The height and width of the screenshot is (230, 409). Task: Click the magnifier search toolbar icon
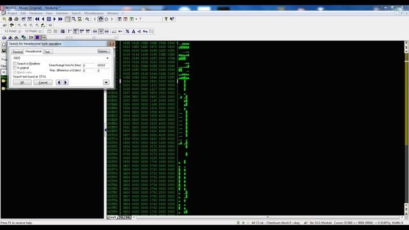click(74, 19)
